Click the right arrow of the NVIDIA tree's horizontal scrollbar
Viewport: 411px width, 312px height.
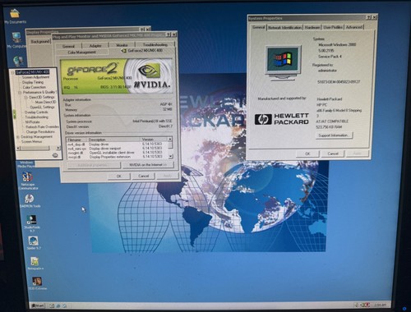click(58, 148)
